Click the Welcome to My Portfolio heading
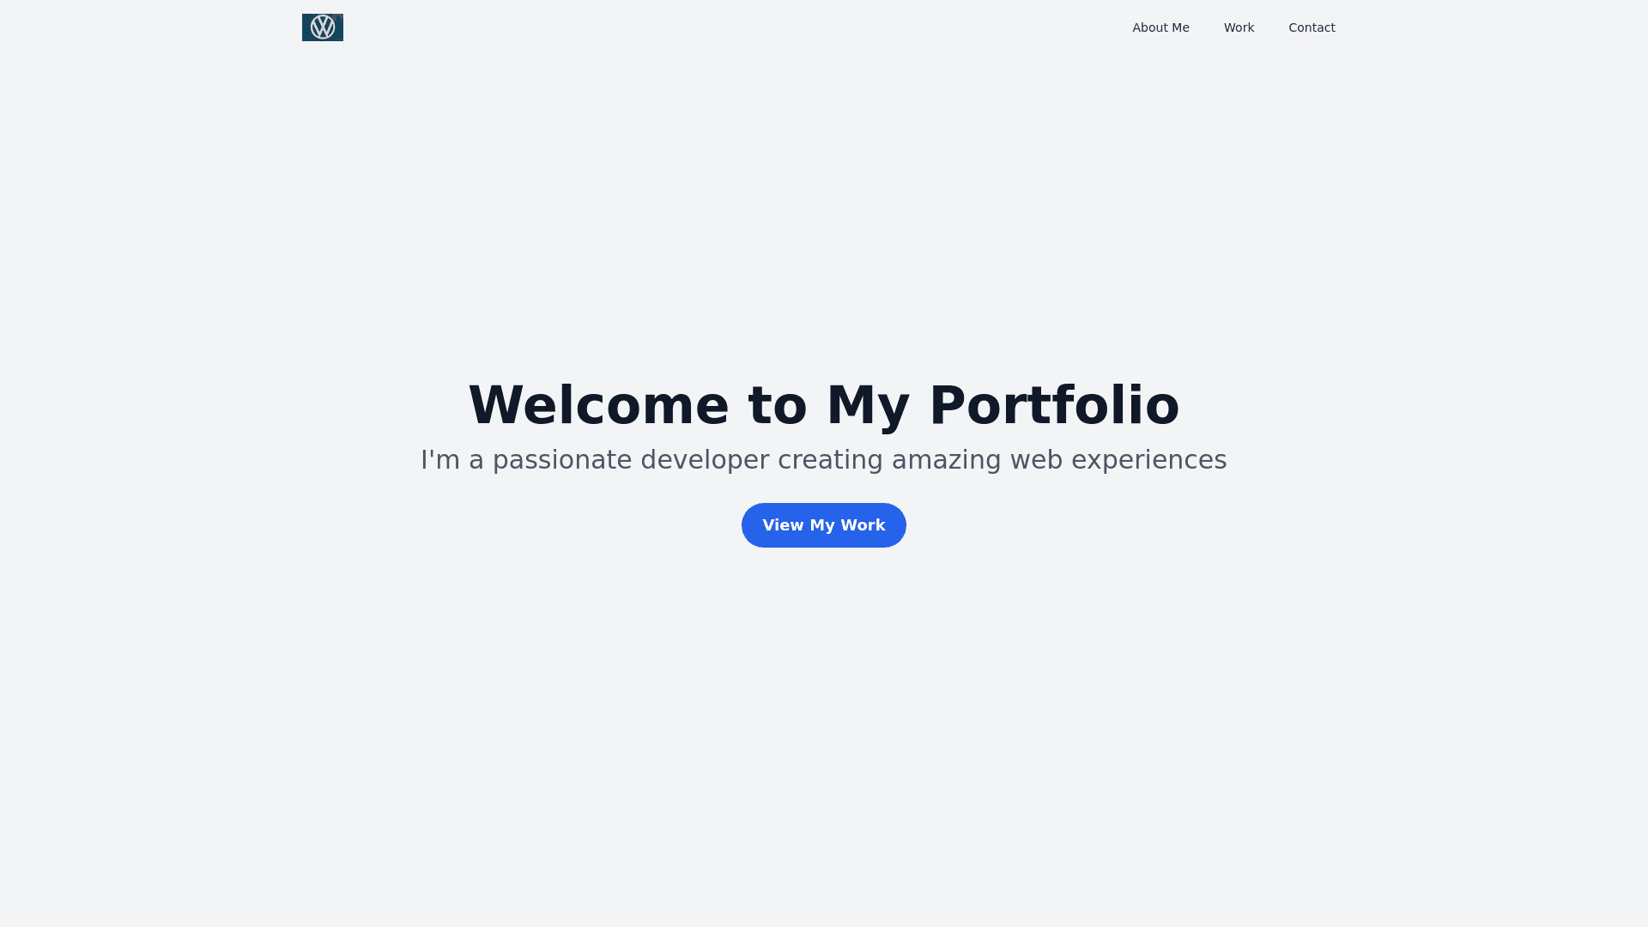1648x927 pixels. pyautogui.click(x=824, y=405)
